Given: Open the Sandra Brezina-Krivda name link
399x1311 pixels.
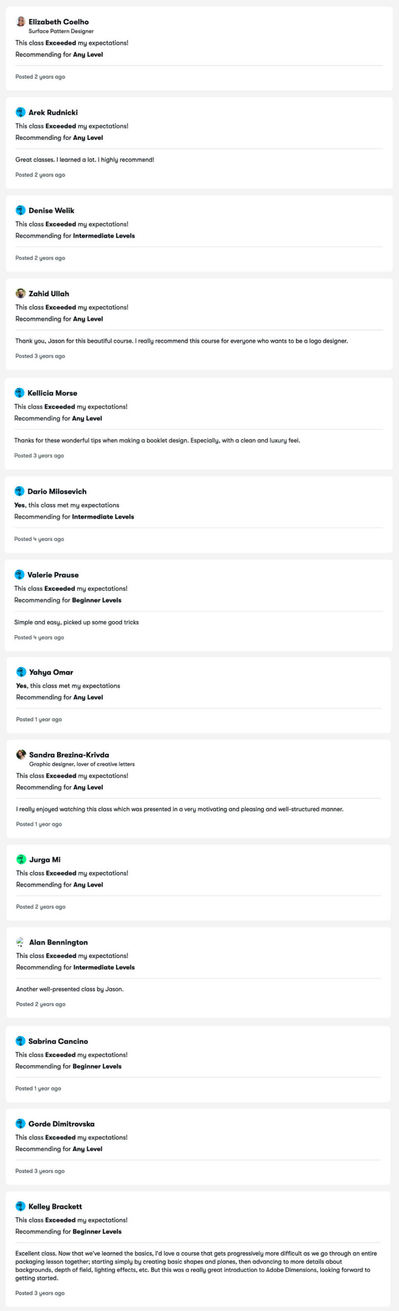Looking at the screenshot, I should click(69, 754).
